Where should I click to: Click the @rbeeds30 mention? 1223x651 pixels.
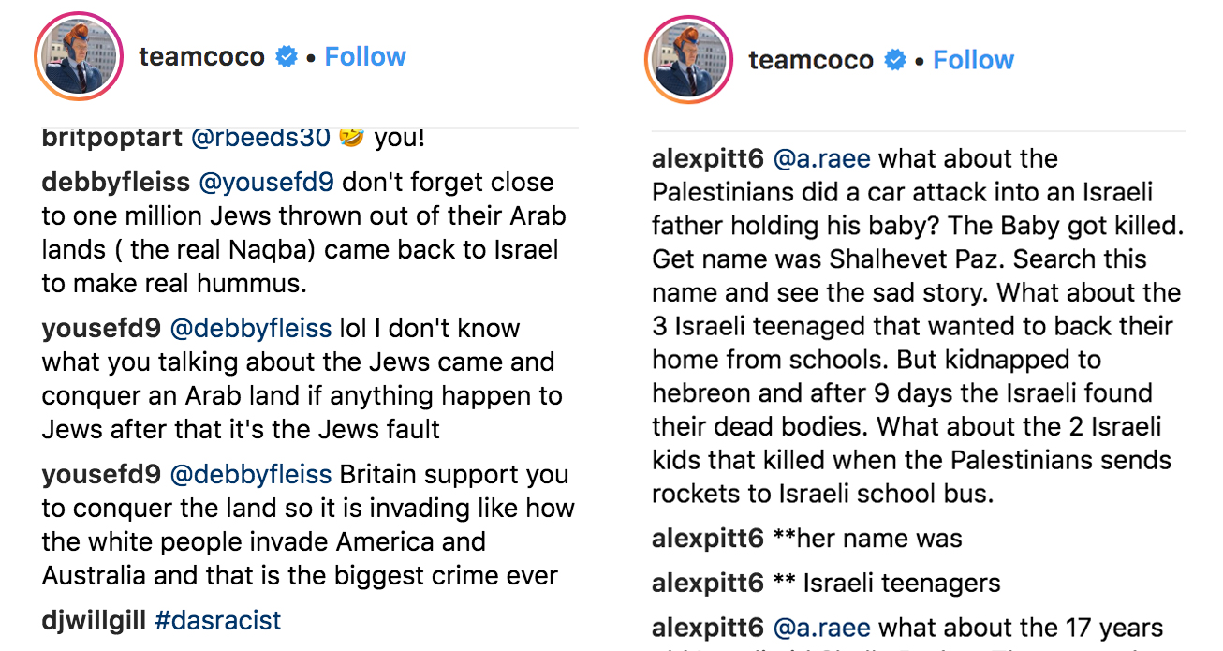[260, 139]
